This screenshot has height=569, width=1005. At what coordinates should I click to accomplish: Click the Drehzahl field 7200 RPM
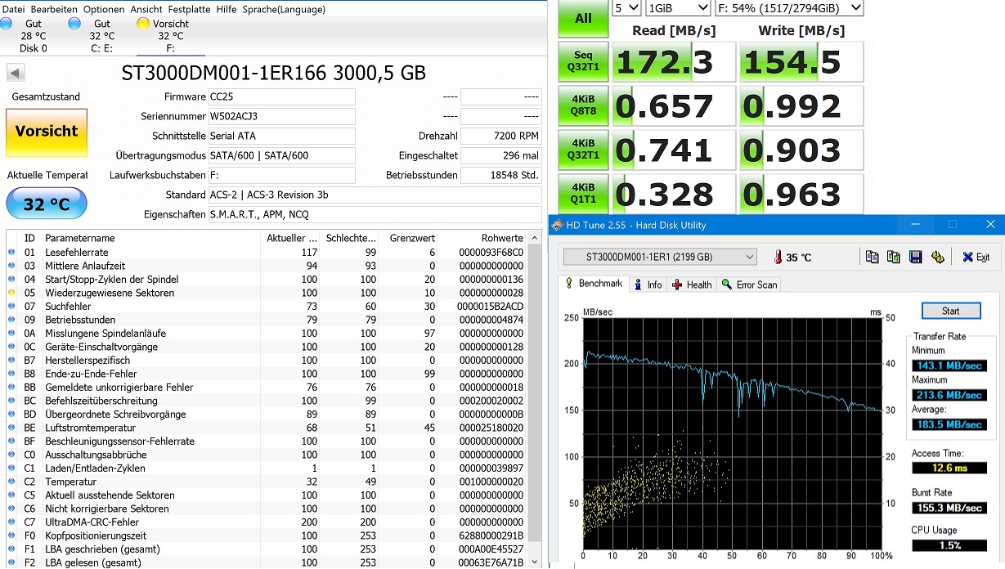[500, 136]
